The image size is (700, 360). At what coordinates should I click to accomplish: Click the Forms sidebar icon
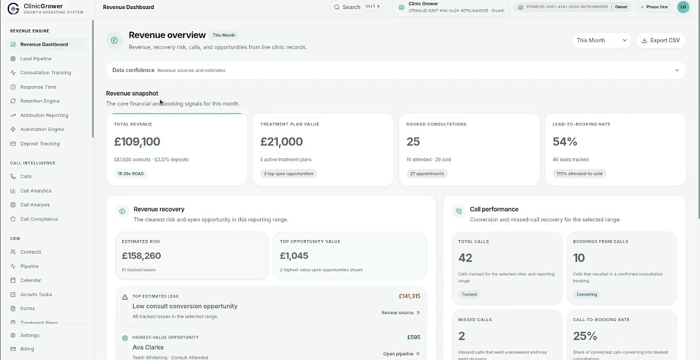(14, 308)
